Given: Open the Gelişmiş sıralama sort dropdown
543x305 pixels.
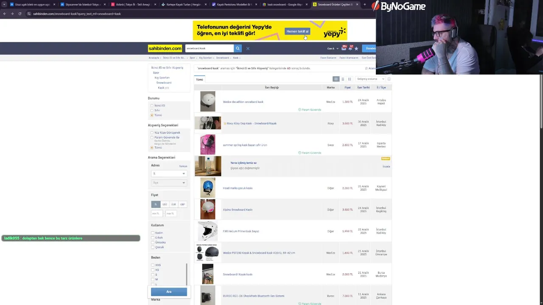Looking at the screenshot, I should (370, 79).
